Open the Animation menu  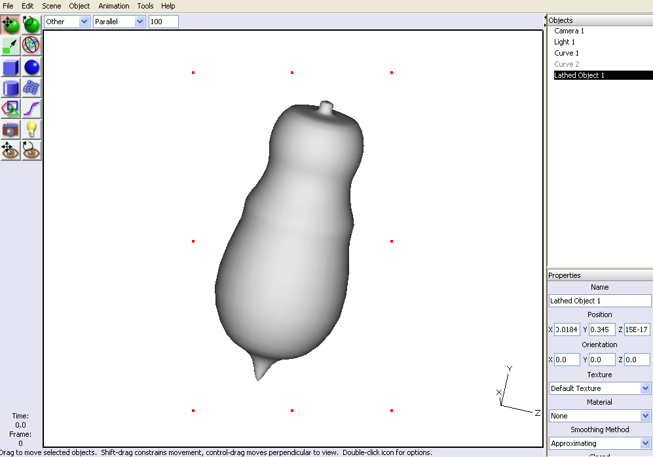(114, 6)
